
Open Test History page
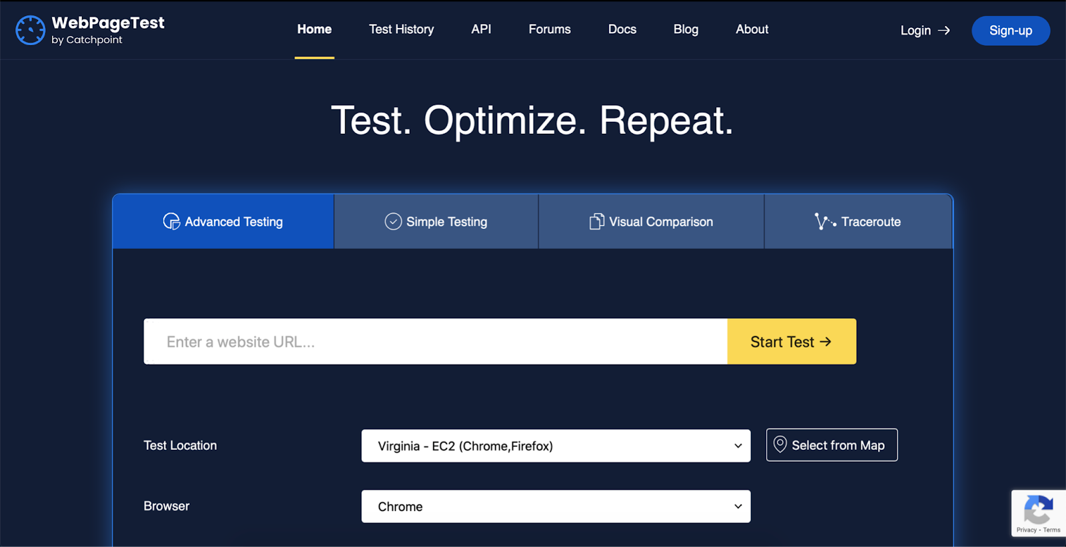[401, 29]
